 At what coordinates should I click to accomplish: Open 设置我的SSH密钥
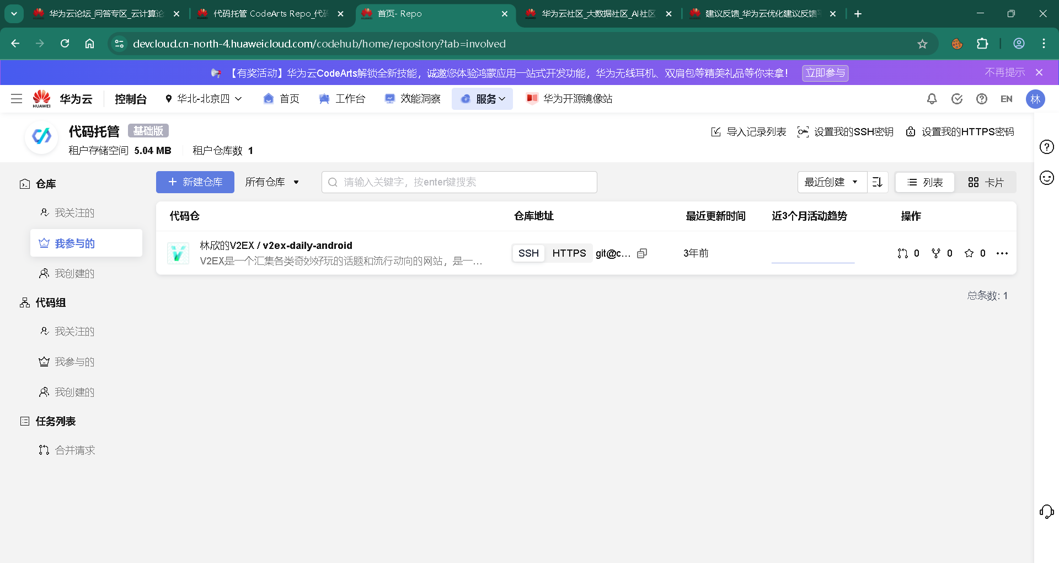[x=846, y=132]
